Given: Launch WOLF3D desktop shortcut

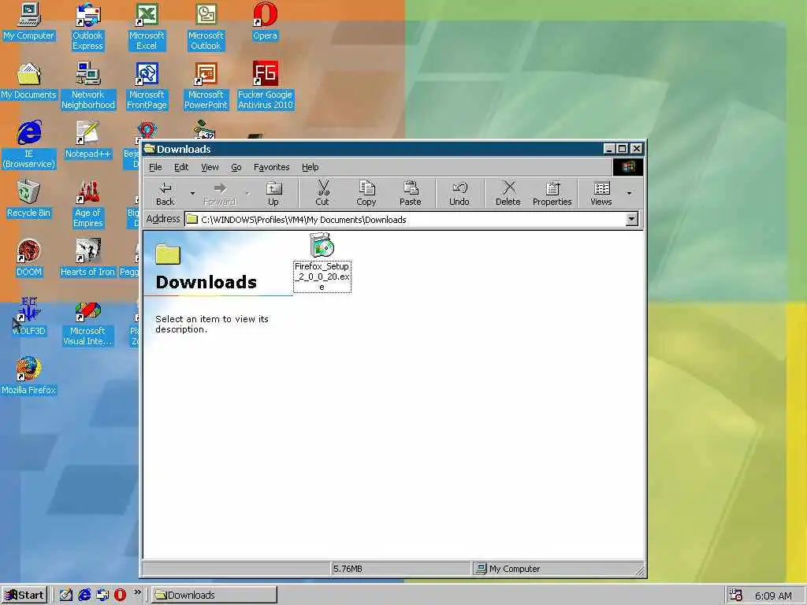Looking at the screenshot, I should (29, 317).
